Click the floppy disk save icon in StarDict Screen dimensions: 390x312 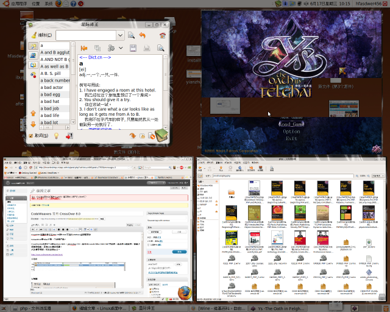click(x=133, y=48)
